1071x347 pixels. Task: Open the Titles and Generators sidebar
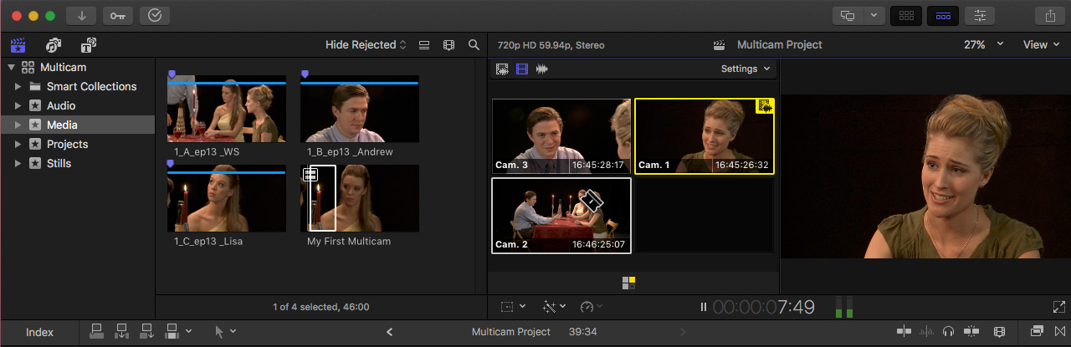point(87,45)
